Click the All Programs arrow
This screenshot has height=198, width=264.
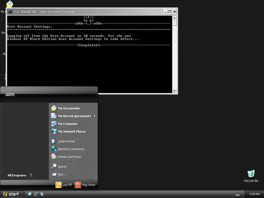31,175
